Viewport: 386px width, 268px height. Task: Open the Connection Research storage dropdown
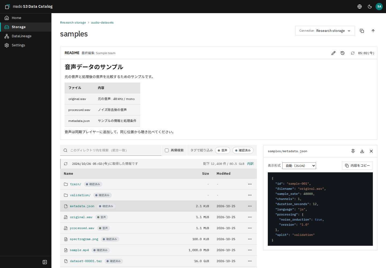(325, 31)
